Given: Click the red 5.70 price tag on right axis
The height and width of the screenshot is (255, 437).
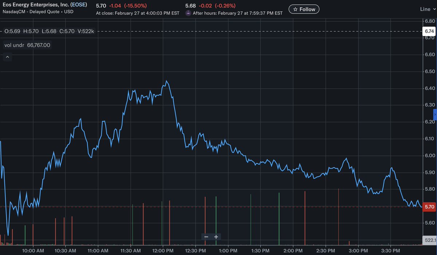Looking at the screenshot, I should pyautogui.click(x=428, y=206).
